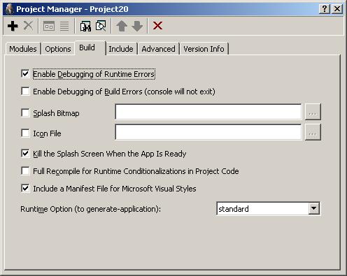Switch to the Modules tab
The image size is (347, 276).
[x=23, y=49]
